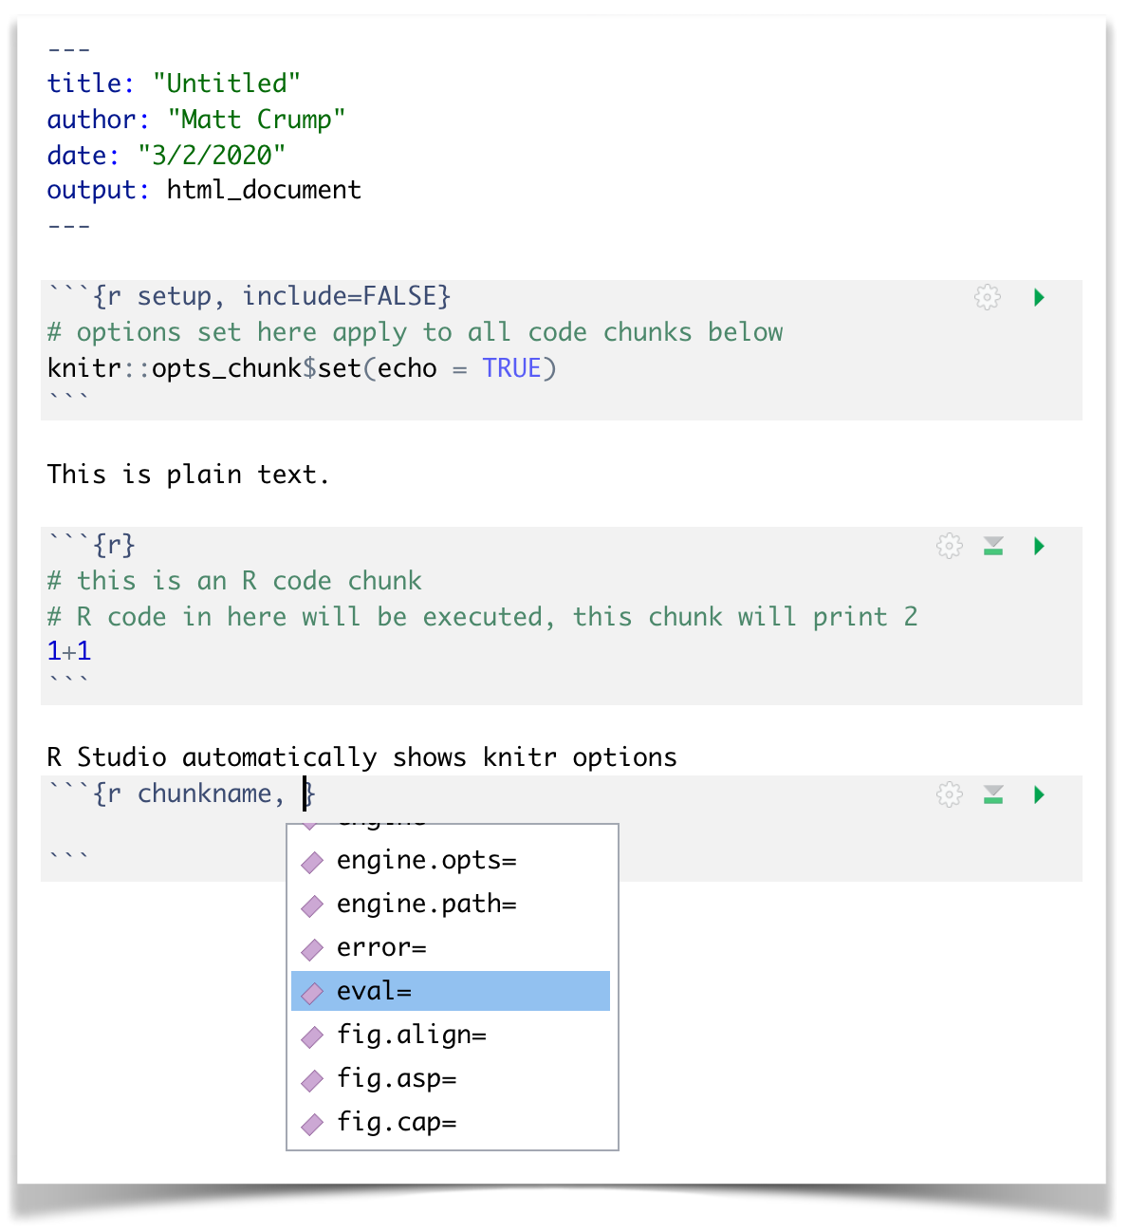Click the "This is plain text." line
The height and width of the screenshot is (1232, 1129).
189,475
